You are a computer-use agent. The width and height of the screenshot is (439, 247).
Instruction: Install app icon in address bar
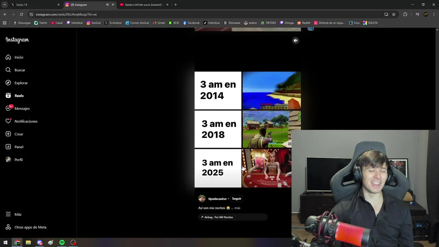(386, 14)
